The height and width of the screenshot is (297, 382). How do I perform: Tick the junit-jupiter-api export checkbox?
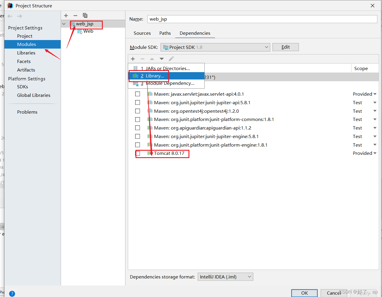coord(138,102)
